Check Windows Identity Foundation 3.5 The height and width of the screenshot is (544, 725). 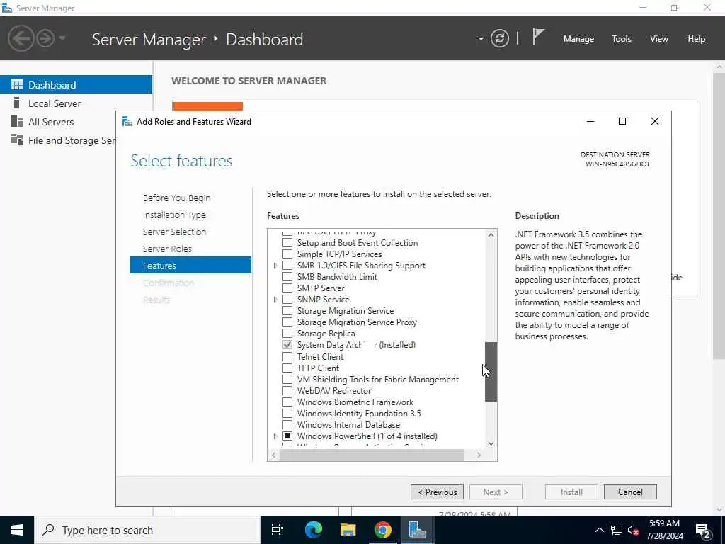point(287,414)
